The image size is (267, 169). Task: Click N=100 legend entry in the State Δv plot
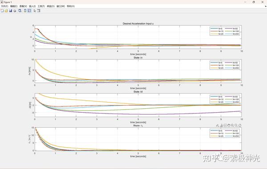(x=232, y=65)
